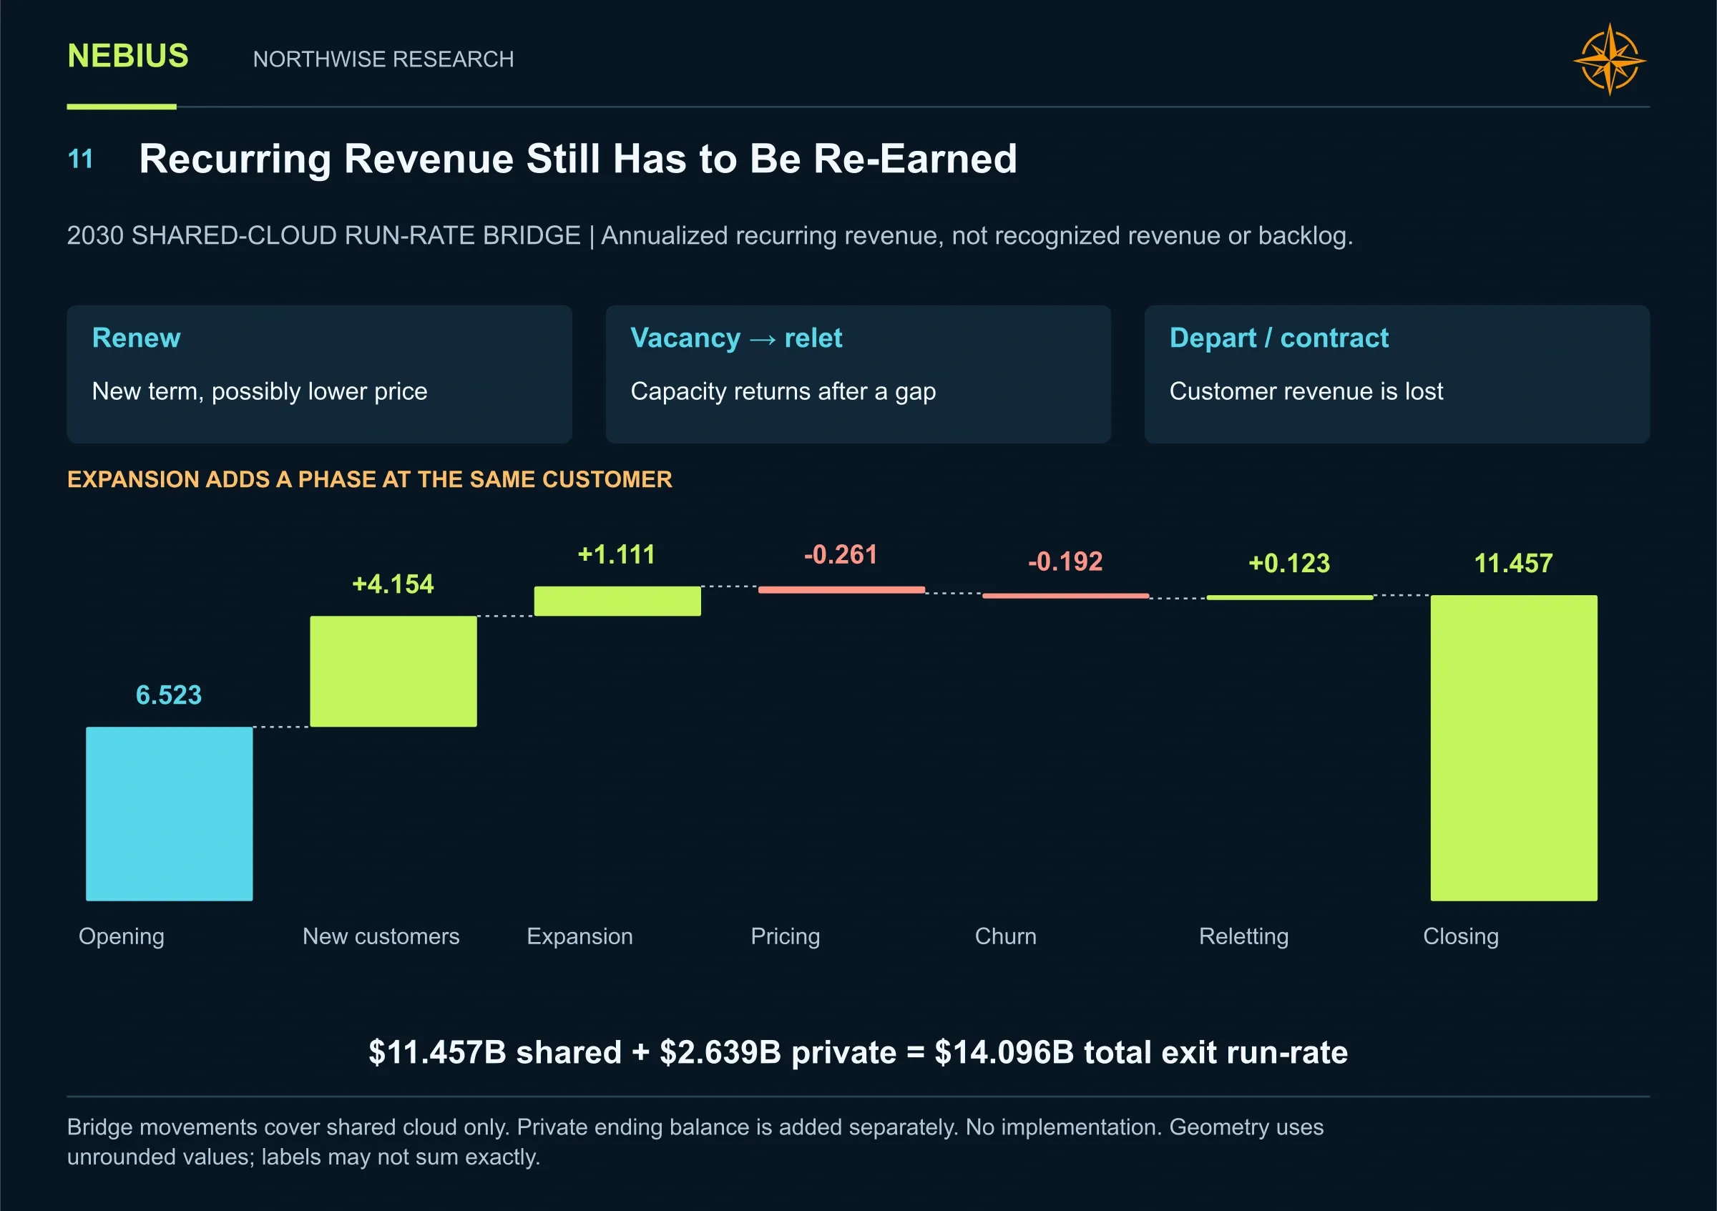The height and width of the screenshot is (1211, 1717).
Task: Click the 2030 shared-cloud run-rate bridge subtitle
Action: coord(710,235)
